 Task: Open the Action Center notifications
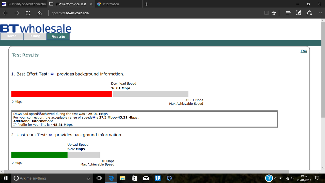click(317, 178)
